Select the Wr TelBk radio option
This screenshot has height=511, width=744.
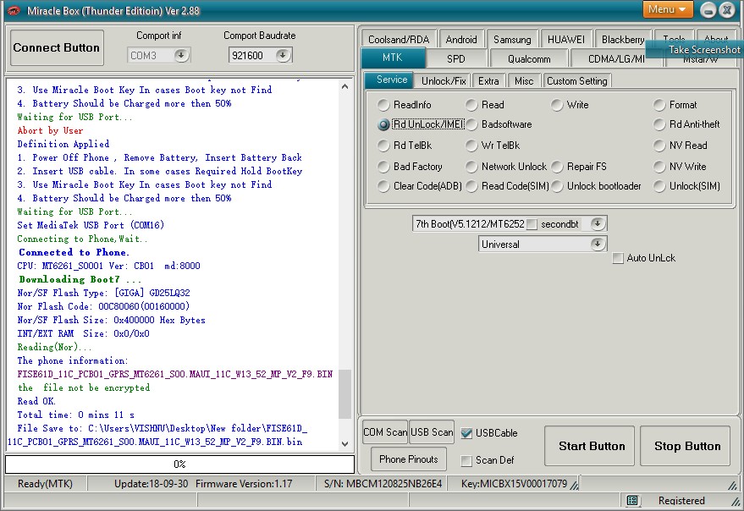click(471, 146)
